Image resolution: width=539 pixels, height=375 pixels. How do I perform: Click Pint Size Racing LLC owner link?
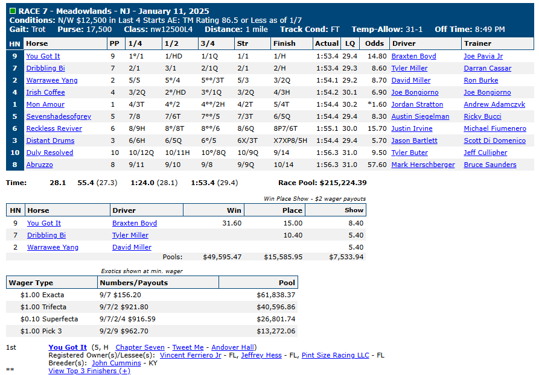pos(335,355)
